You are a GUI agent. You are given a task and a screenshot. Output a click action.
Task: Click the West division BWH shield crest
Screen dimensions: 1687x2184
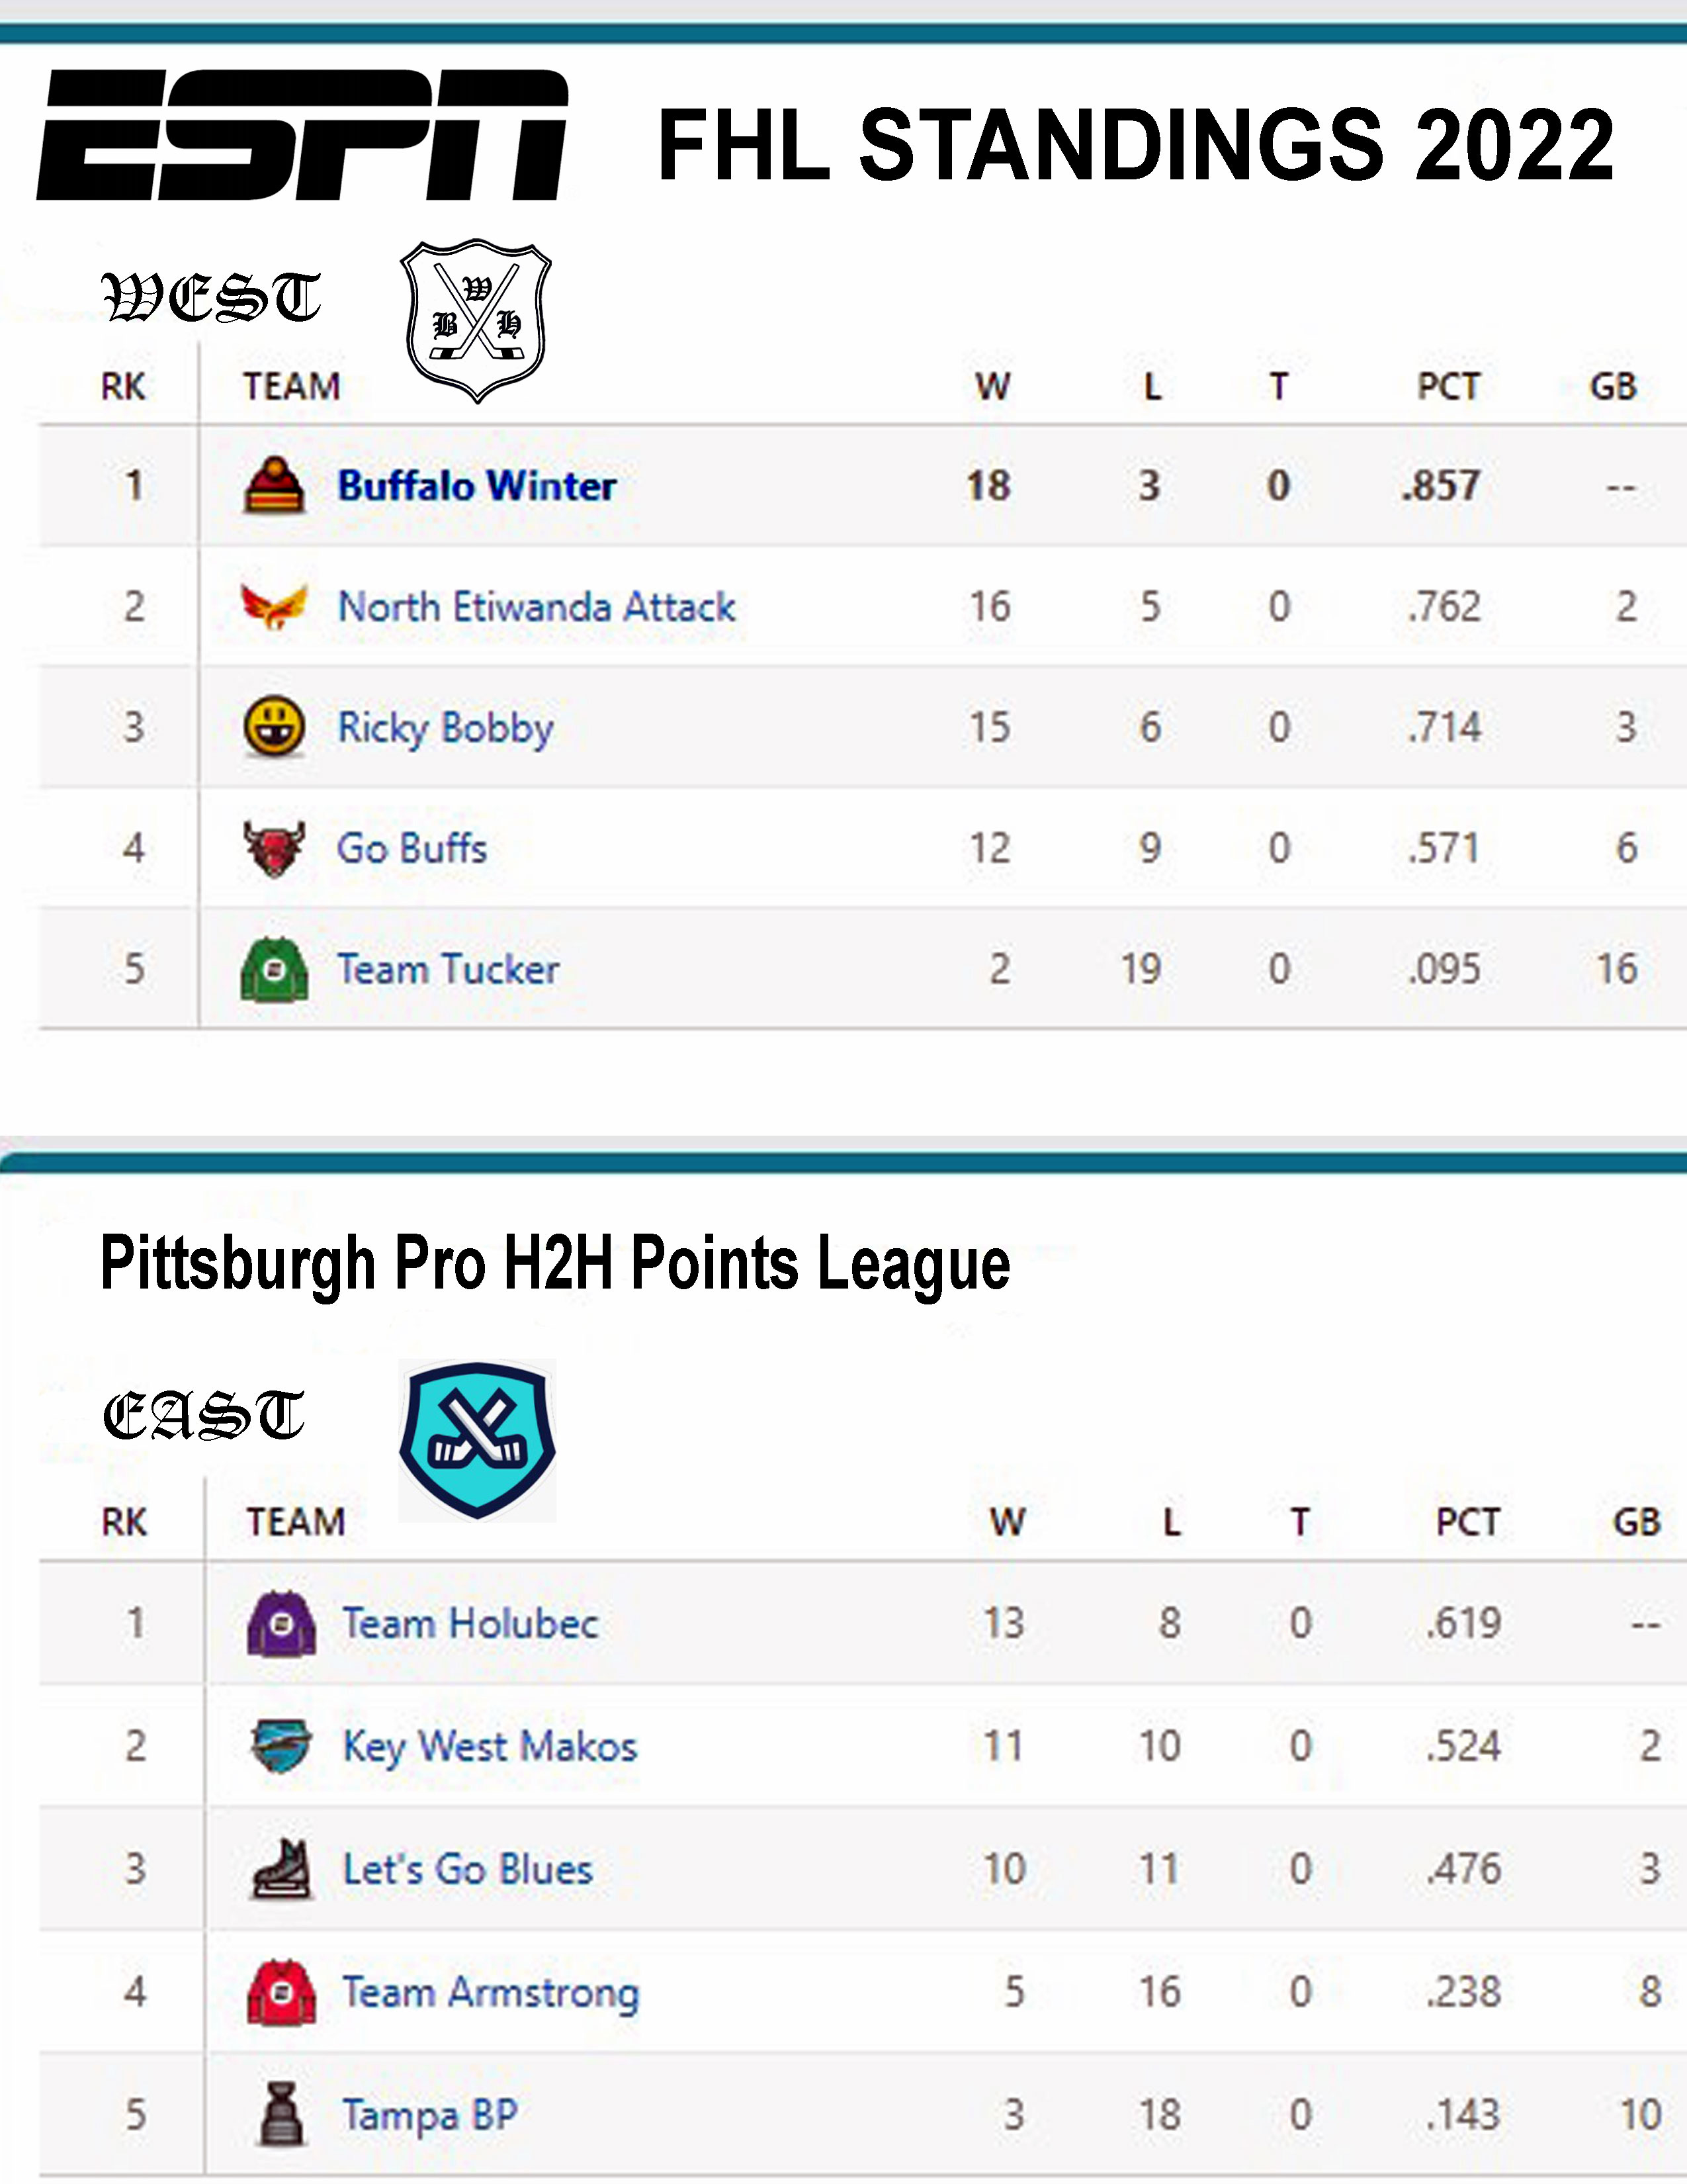tap(477, 320)
